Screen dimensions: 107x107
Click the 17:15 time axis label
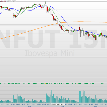[x=44, y=104]
